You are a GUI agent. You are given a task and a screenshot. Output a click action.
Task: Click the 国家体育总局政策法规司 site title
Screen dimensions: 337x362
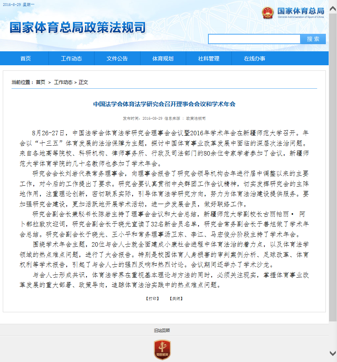click(x=78, y=27)
